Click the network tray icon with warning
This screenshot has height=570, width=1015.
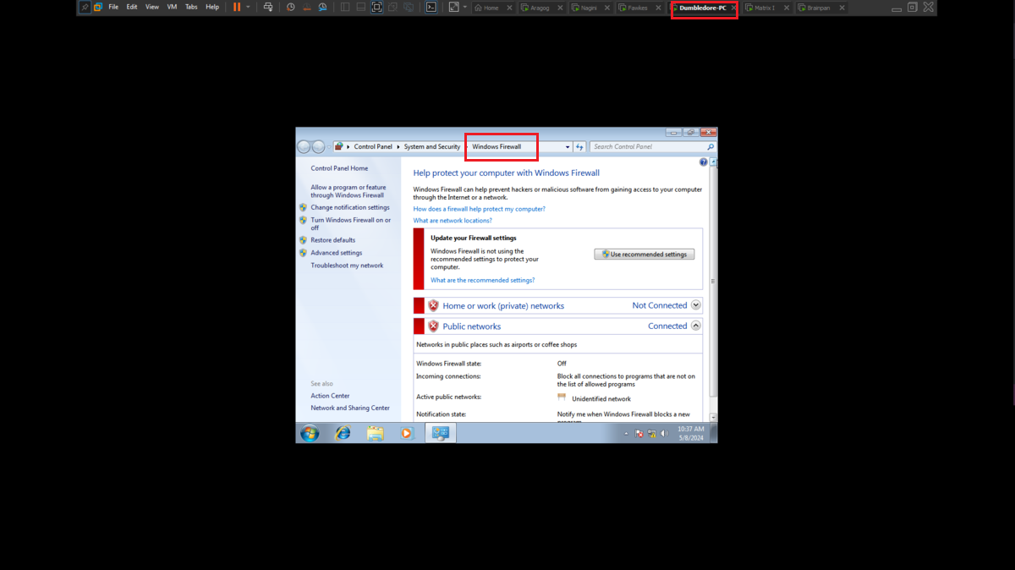click(x=652, y=434)
